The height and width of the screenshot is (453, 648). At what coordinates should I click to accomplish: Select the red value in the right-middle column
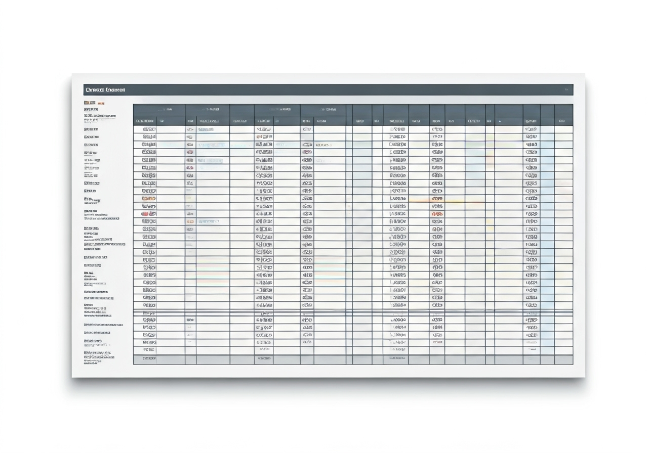pyautogui.click(x=437, y=214)
